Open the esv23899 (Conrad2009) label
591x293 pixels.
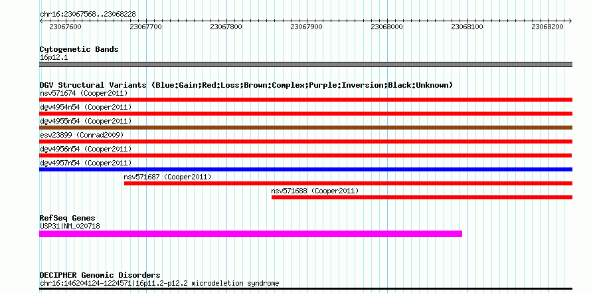(x=82, y=135)
